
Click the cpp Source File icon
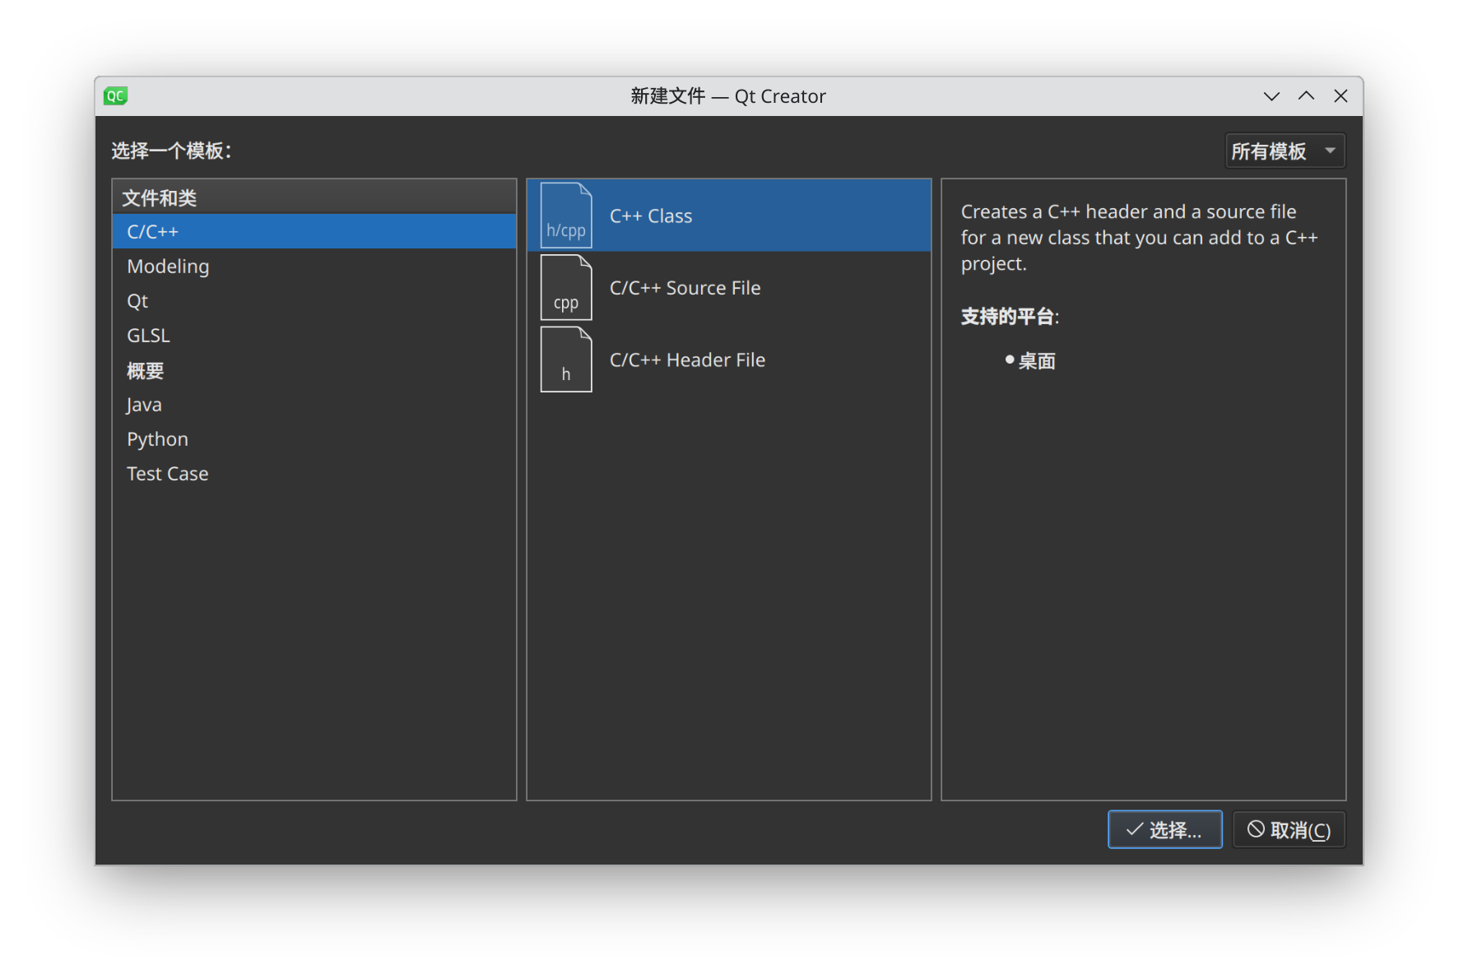tap(566, 287)
